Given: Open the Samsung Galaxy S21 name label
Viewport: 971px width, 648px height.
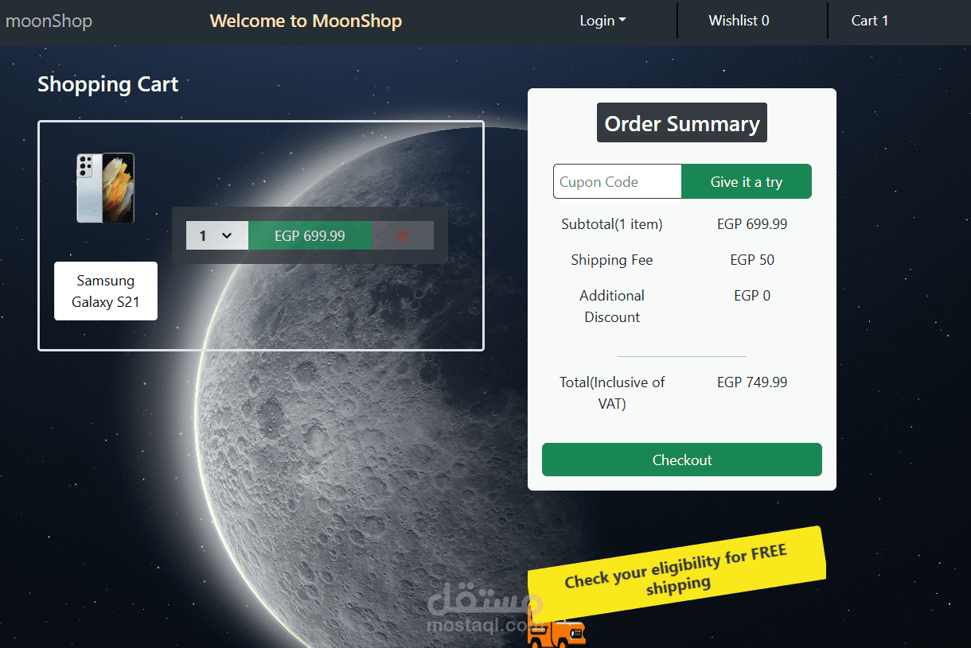Looking at the screenshot, I should tap(106, 291).
